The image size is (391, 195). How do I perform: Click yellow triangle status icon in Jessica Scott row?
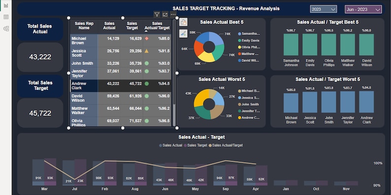(x=147, y=51)
